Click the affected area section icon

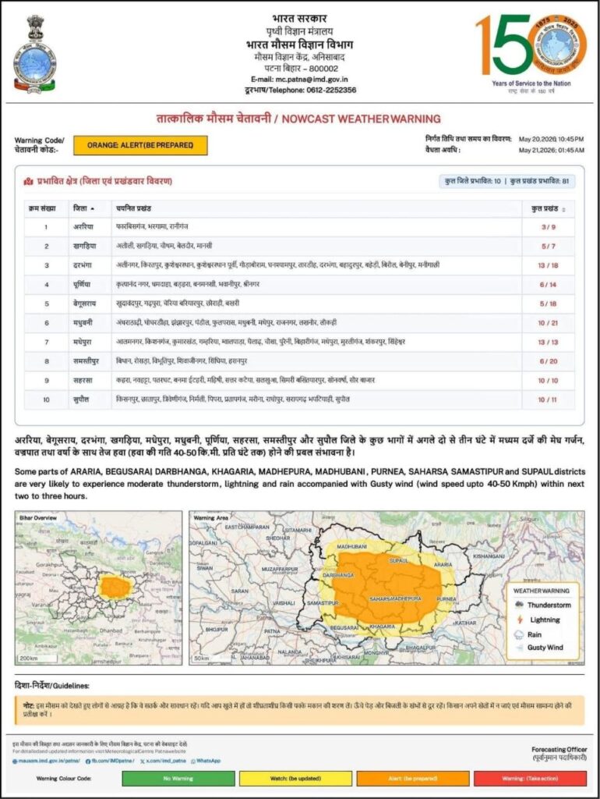pyautogui.click(x=28, y=181)
